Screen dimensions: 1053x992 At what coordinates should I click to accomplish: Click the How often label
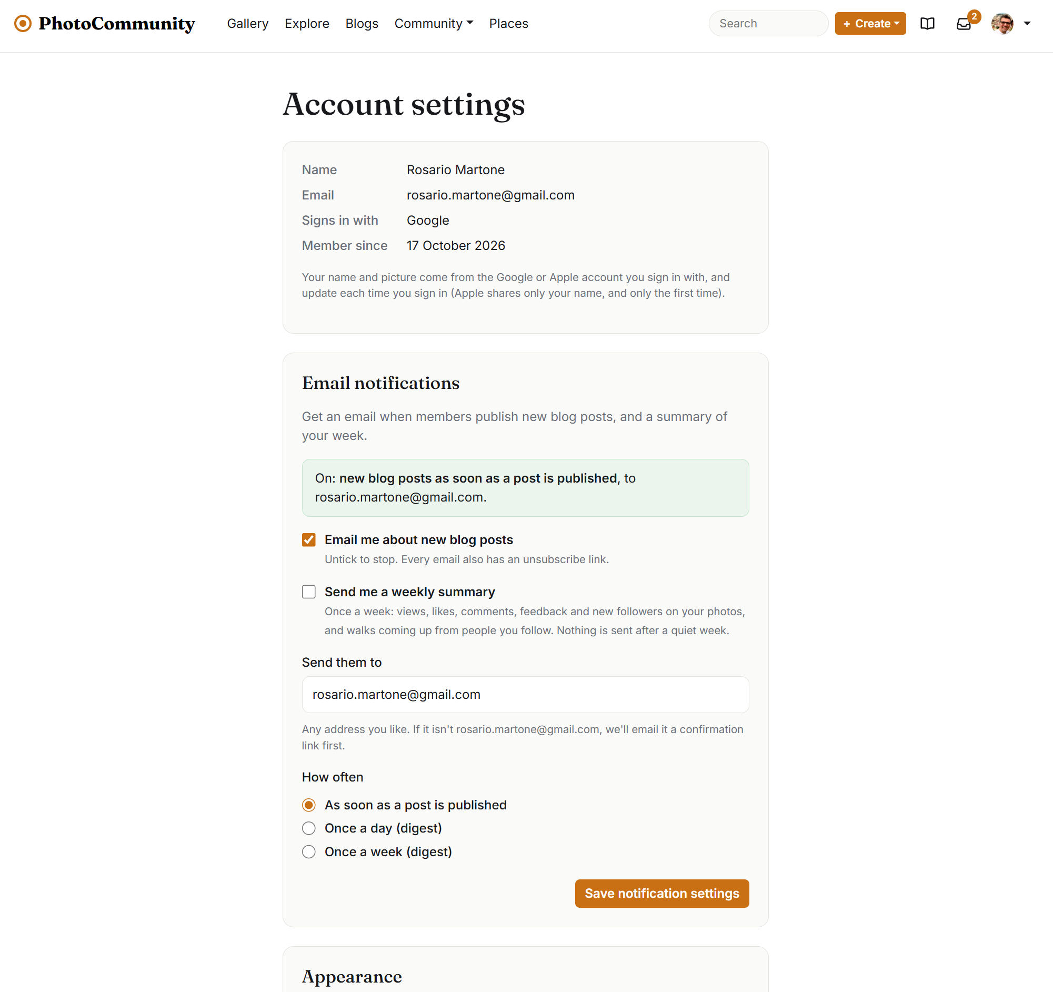[332, 777]
